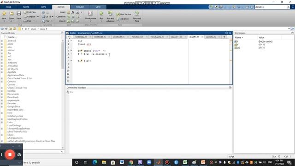
Task: Toggle breakpoint on line 5 dash
Action: pos(71,54)
